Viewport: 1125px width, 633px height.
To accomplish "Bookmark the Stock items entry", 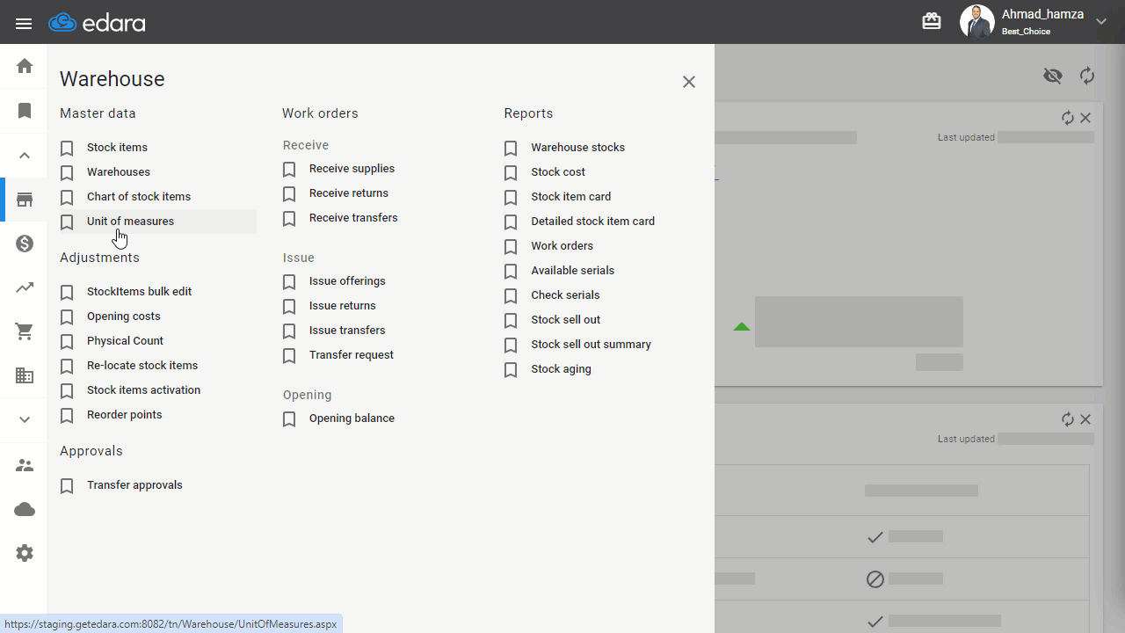I will point(67,149).
